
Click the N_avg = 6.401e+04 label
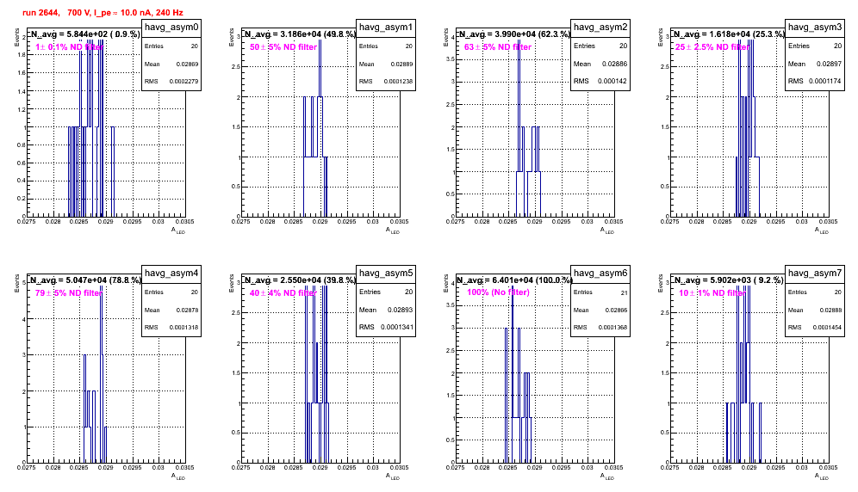513,280
